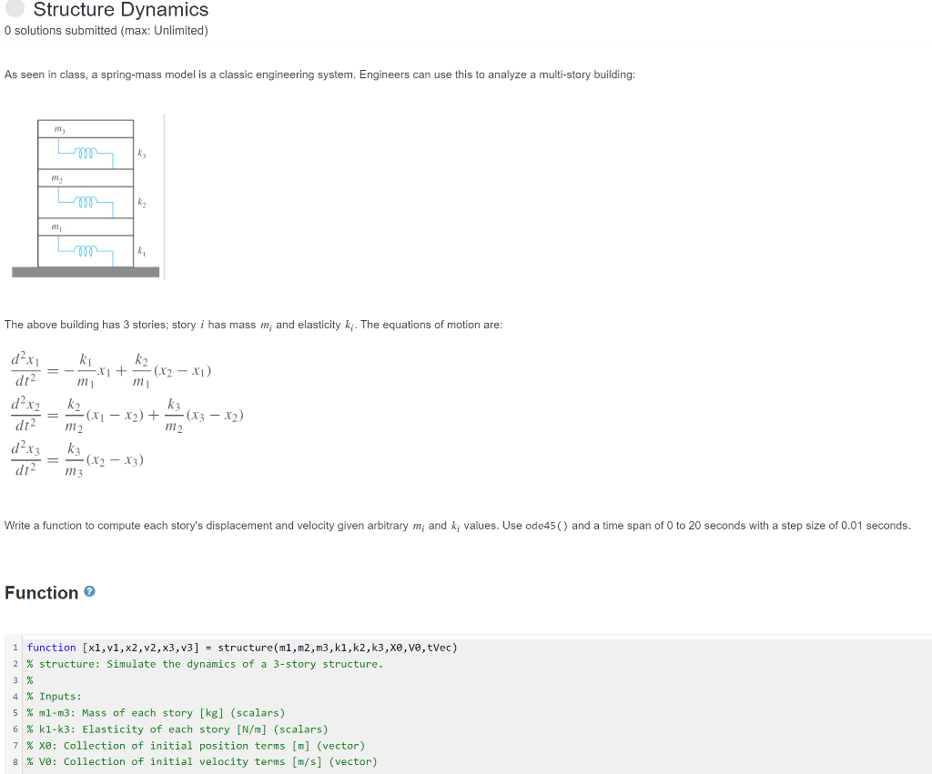Click line number 1 in the editor gutter

pos(15,647)
